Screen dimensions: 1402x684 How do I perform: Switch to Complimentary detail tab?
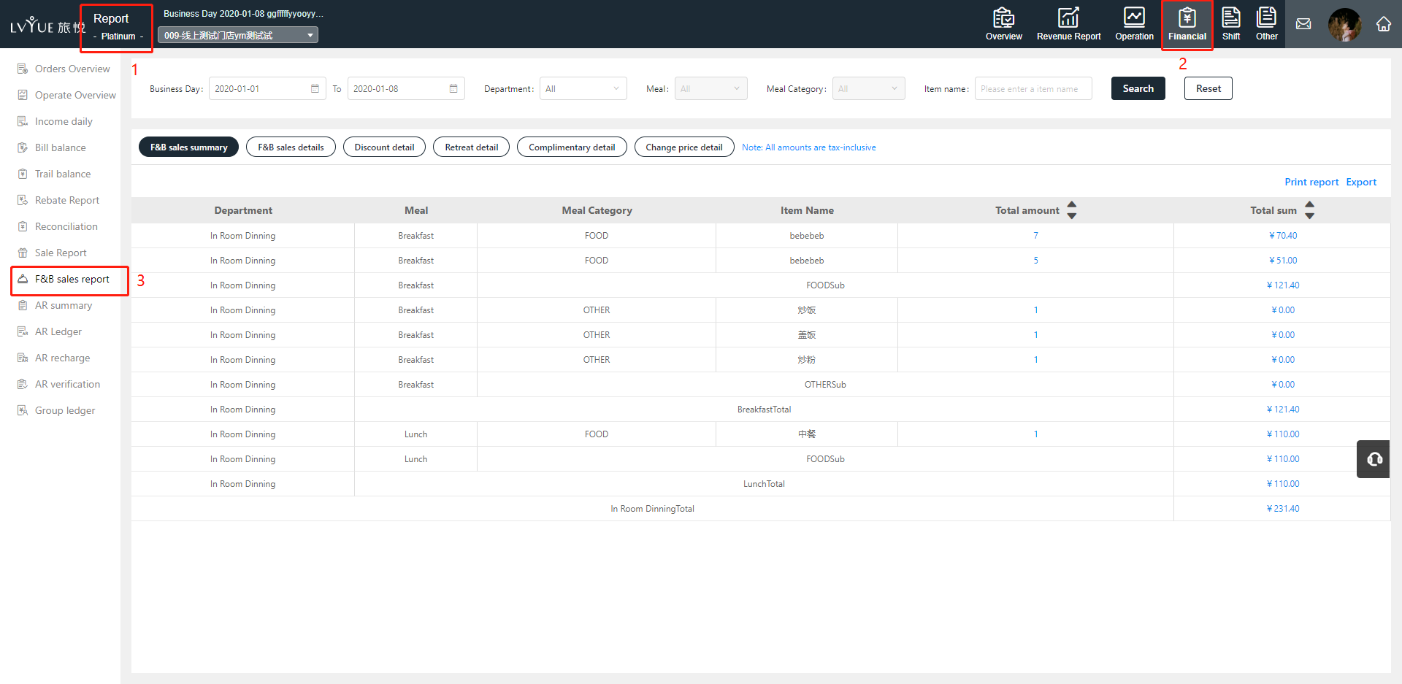[572, 147]
